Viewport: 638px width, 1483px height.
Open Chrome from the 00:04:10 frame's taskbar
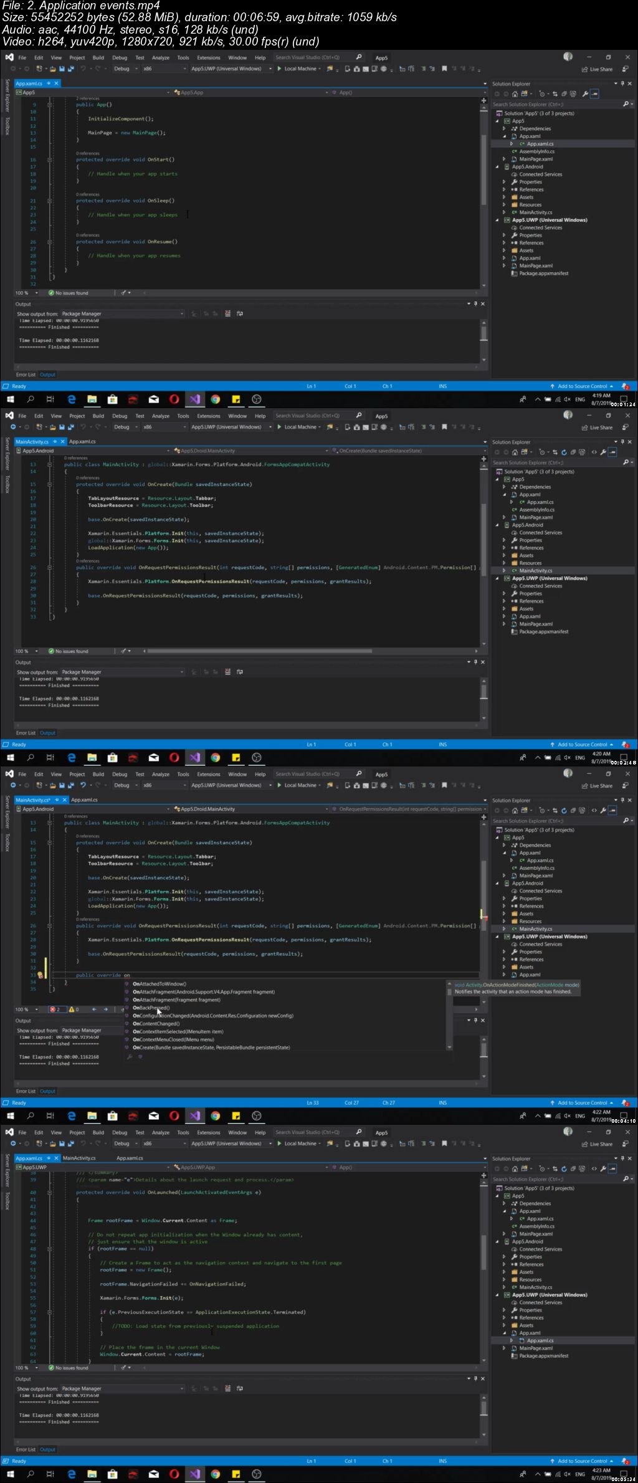[x=216, y=1116]
